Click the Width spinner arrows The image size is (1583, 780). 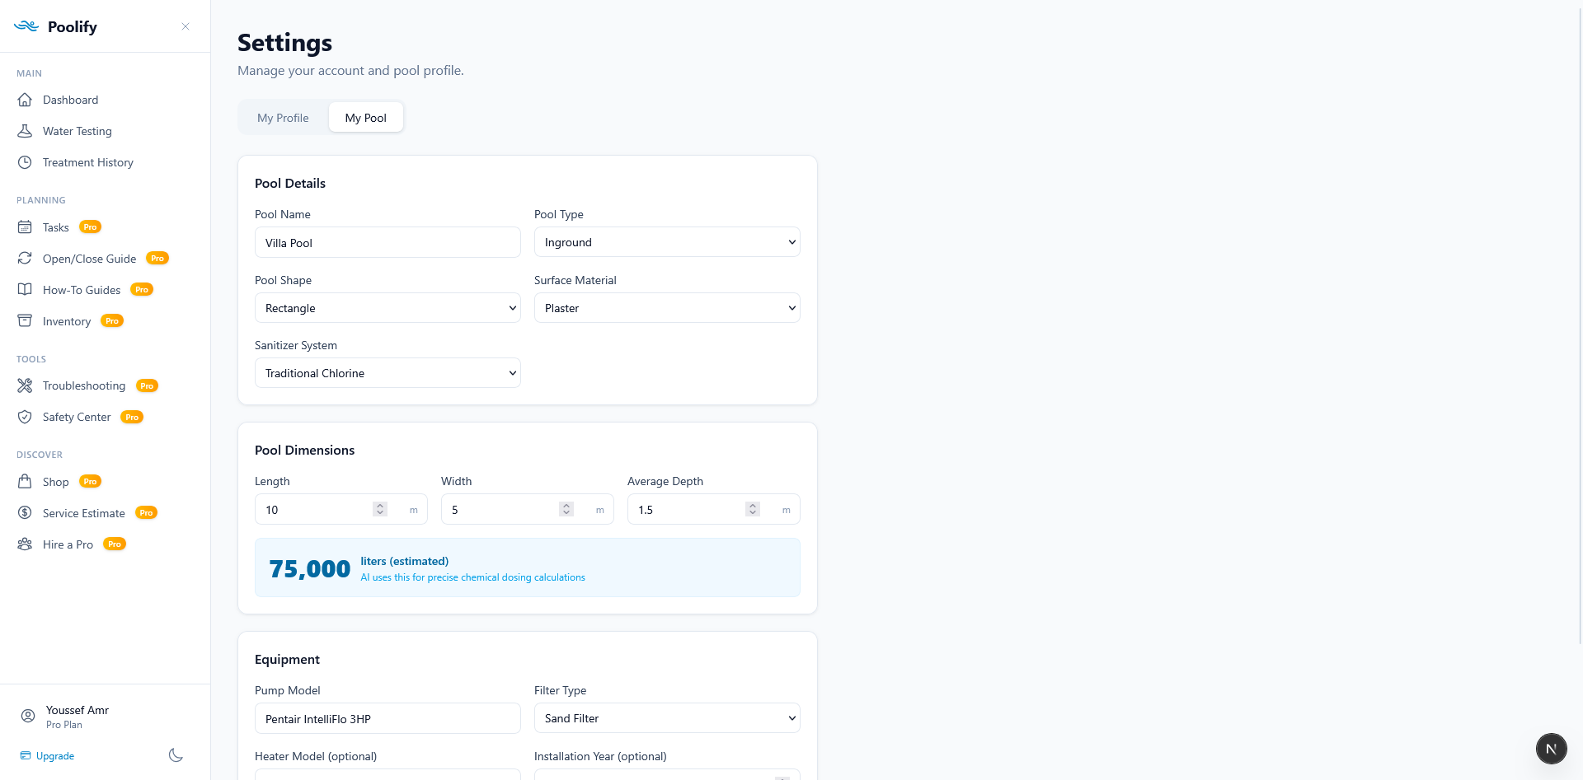(x=566, y=510)
